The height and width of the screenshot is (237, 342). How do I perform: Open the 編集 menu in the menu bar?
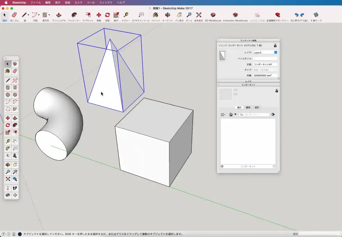click(x=48, y=3)
